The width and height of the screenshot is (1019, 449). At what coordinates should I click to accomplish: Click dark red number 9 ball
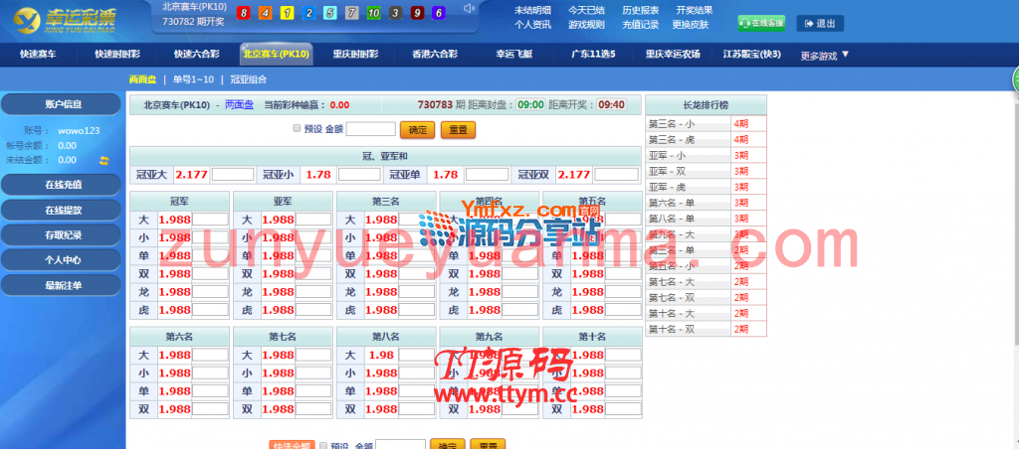(x=417, y=13)
